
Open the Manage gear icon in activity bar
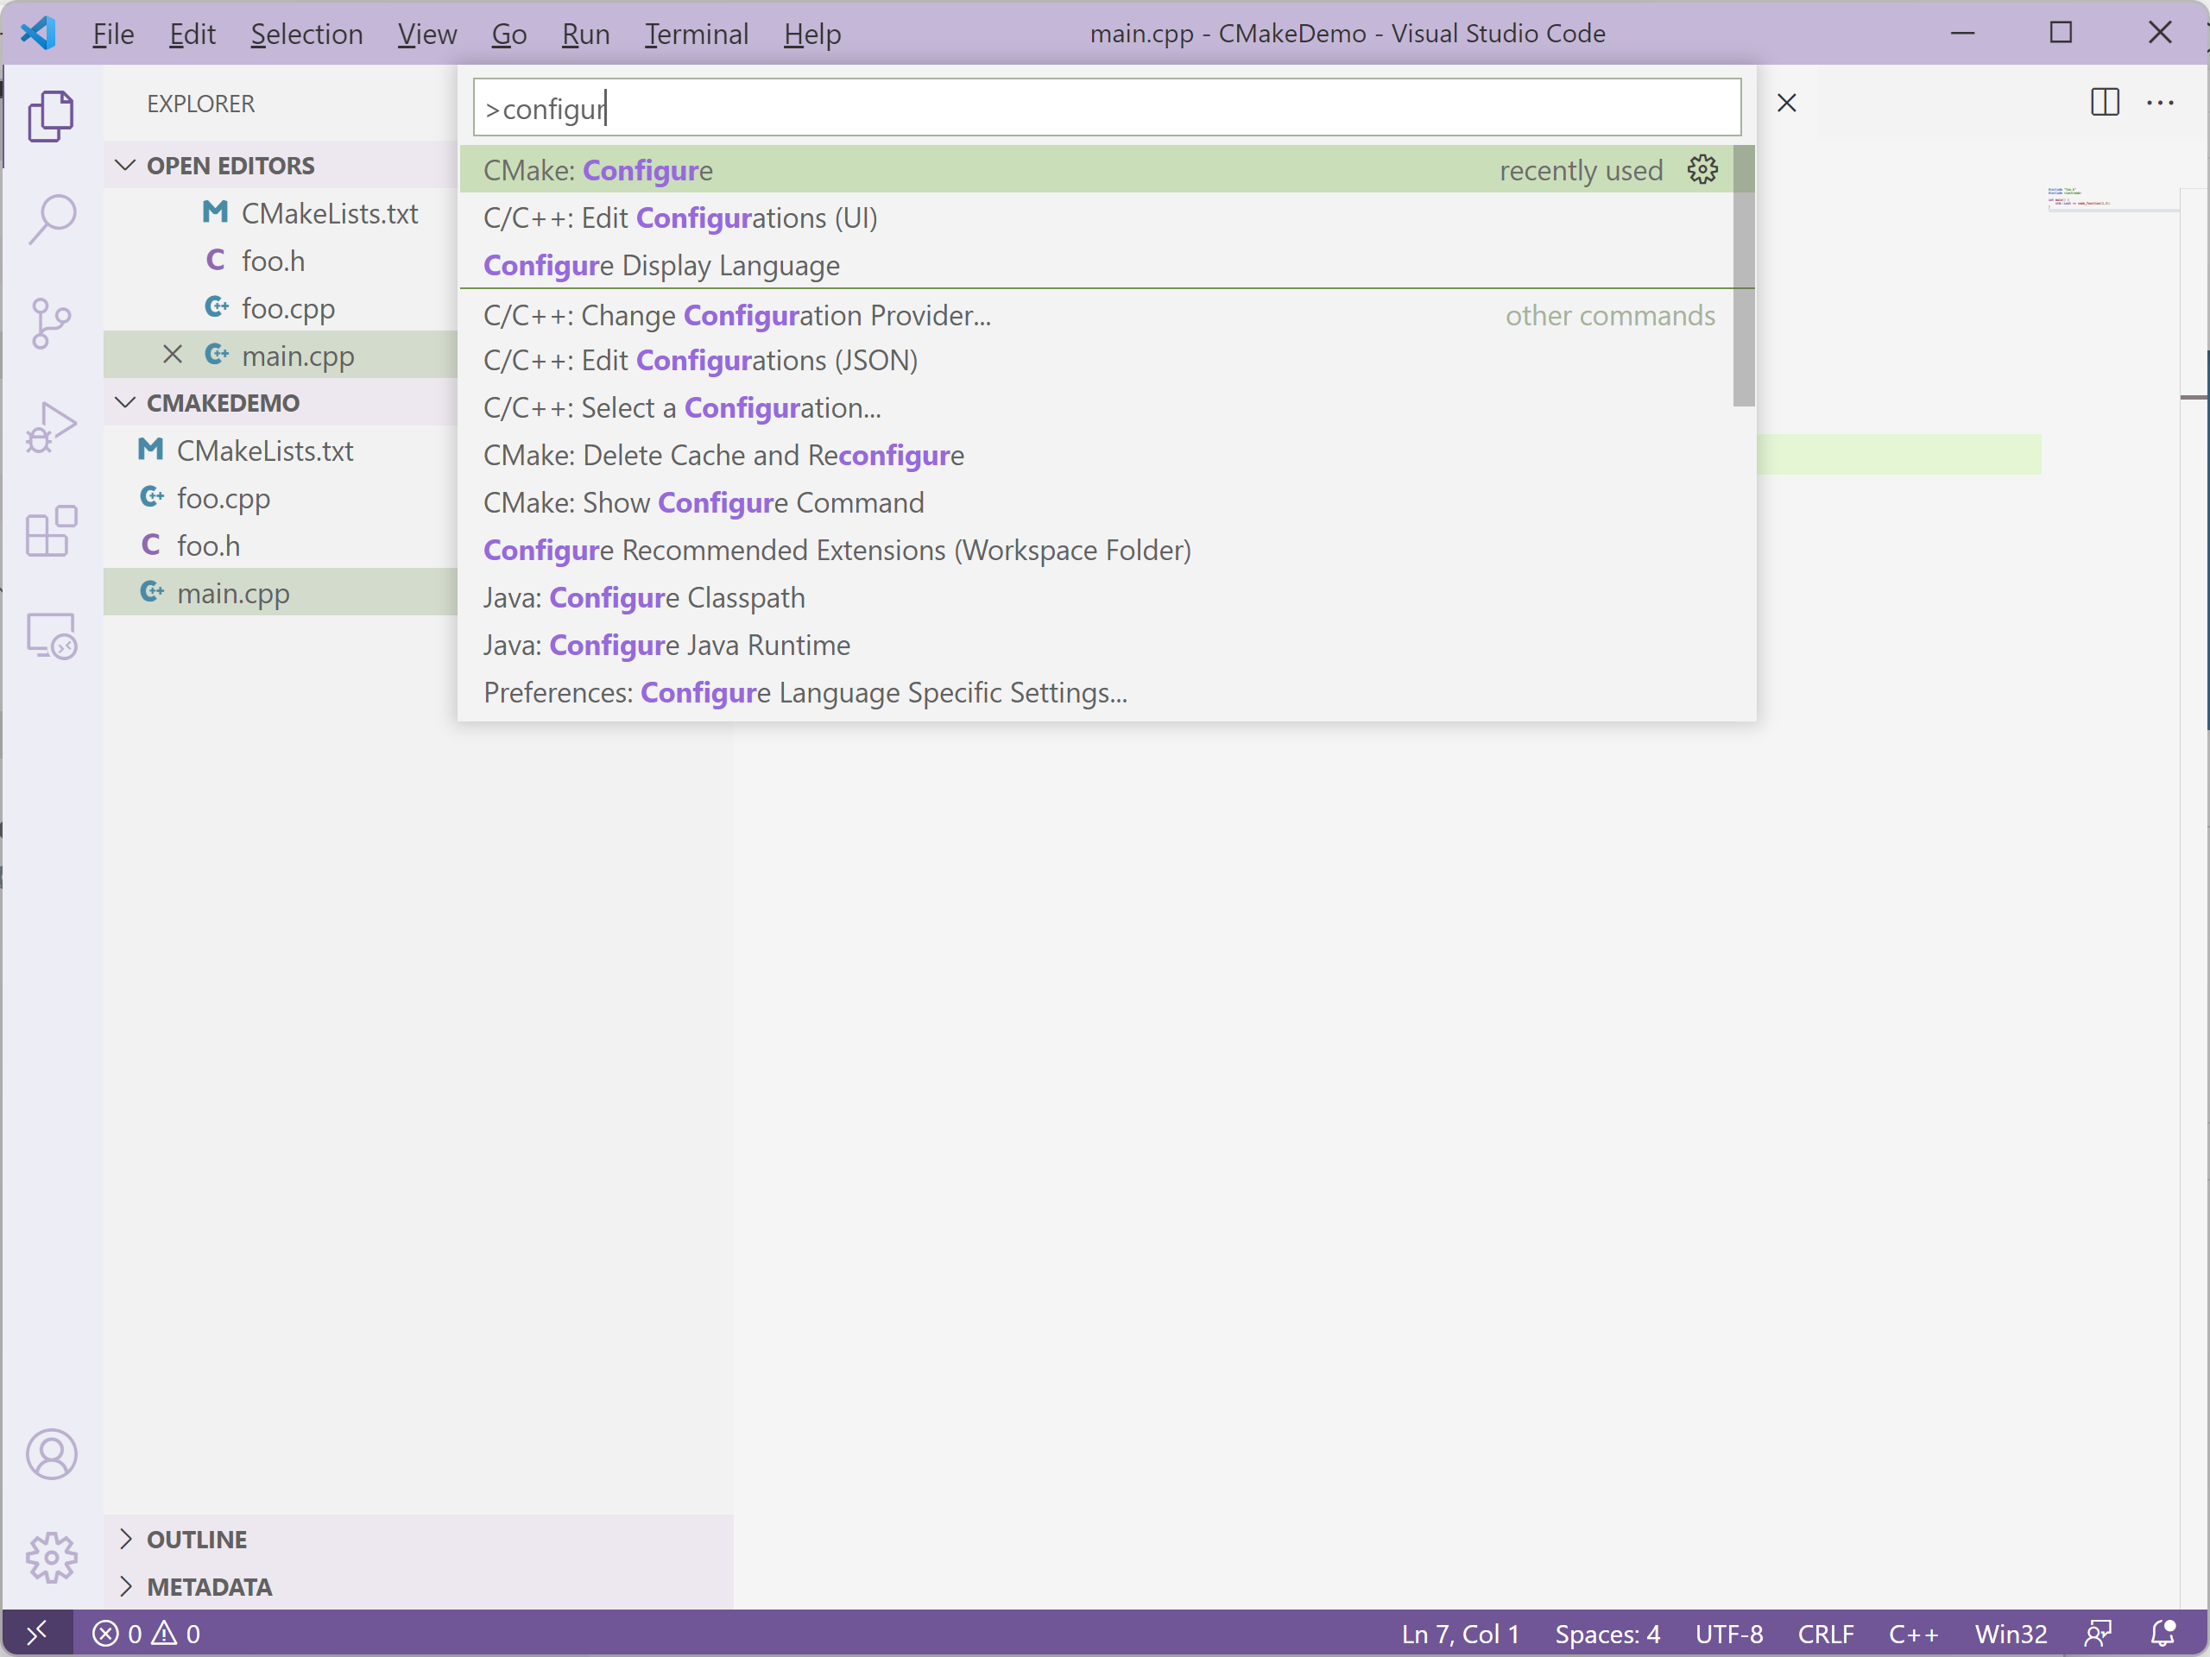pyautogui.click(x=51, y=1558)
